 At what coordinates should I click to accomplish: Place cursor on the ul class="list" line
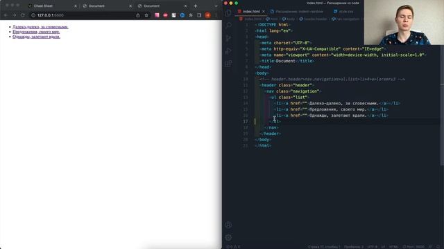point(289,98)
